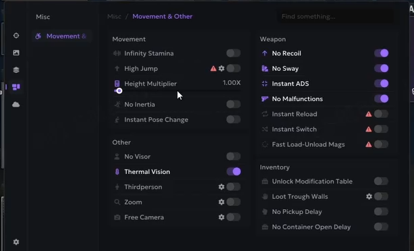Select the Movement & sidebar menu item
Screen dimensions: 414x251
pyautogui.click(x=61, y=36)
